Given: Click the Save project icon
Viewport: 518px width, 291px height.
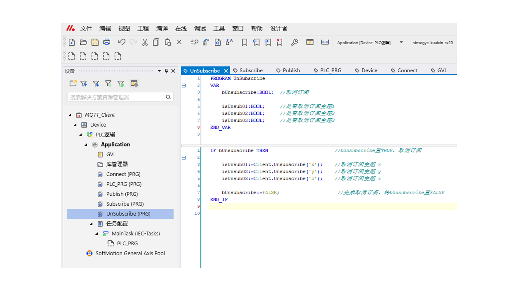Looking at the screenshot, I should tap(95, 42).
